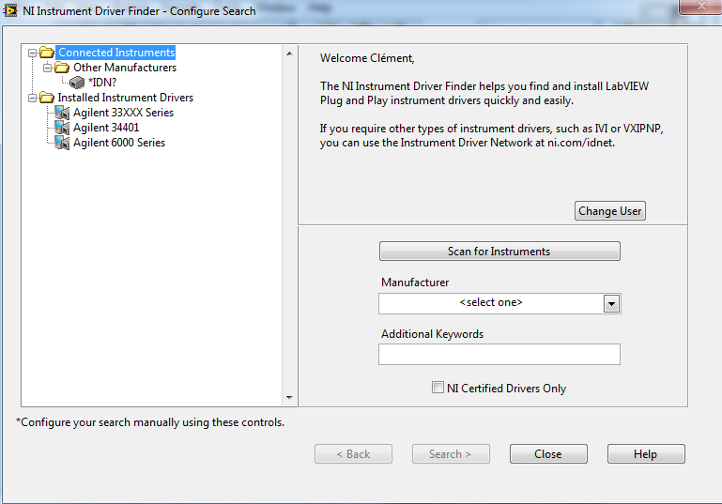Open the Manufacturer dropdown arrow
Screen dimensions: 722x504
pos(611,304)
